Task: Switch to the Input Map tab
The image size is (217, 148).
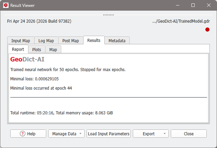Action: (21, 41)
